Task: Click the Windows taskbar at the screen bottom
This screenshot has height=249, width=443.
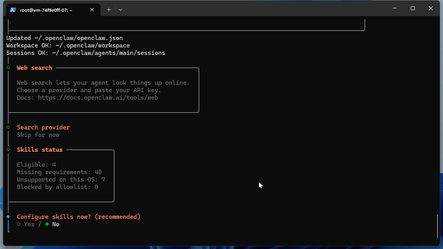Action: pos(221,247)
